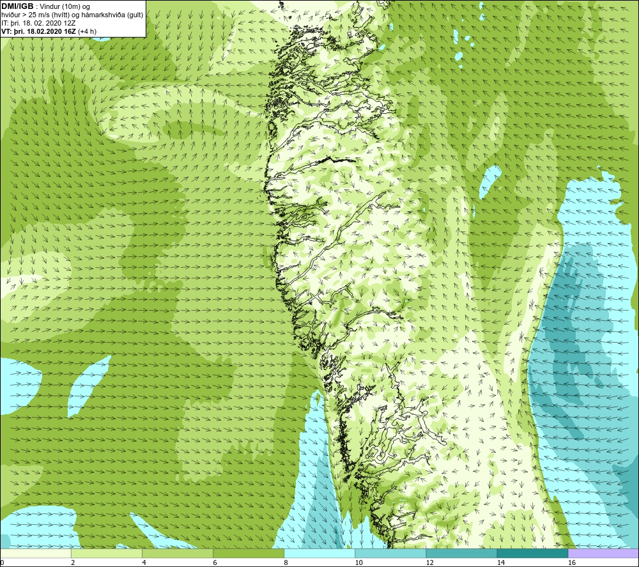639x567 pixels.
Task: Click the legend scale label "14"
Action: (500, 563)
